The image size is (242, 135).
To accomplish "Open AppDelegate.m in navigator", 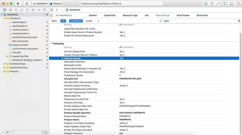I will click(x=20, y=26).
